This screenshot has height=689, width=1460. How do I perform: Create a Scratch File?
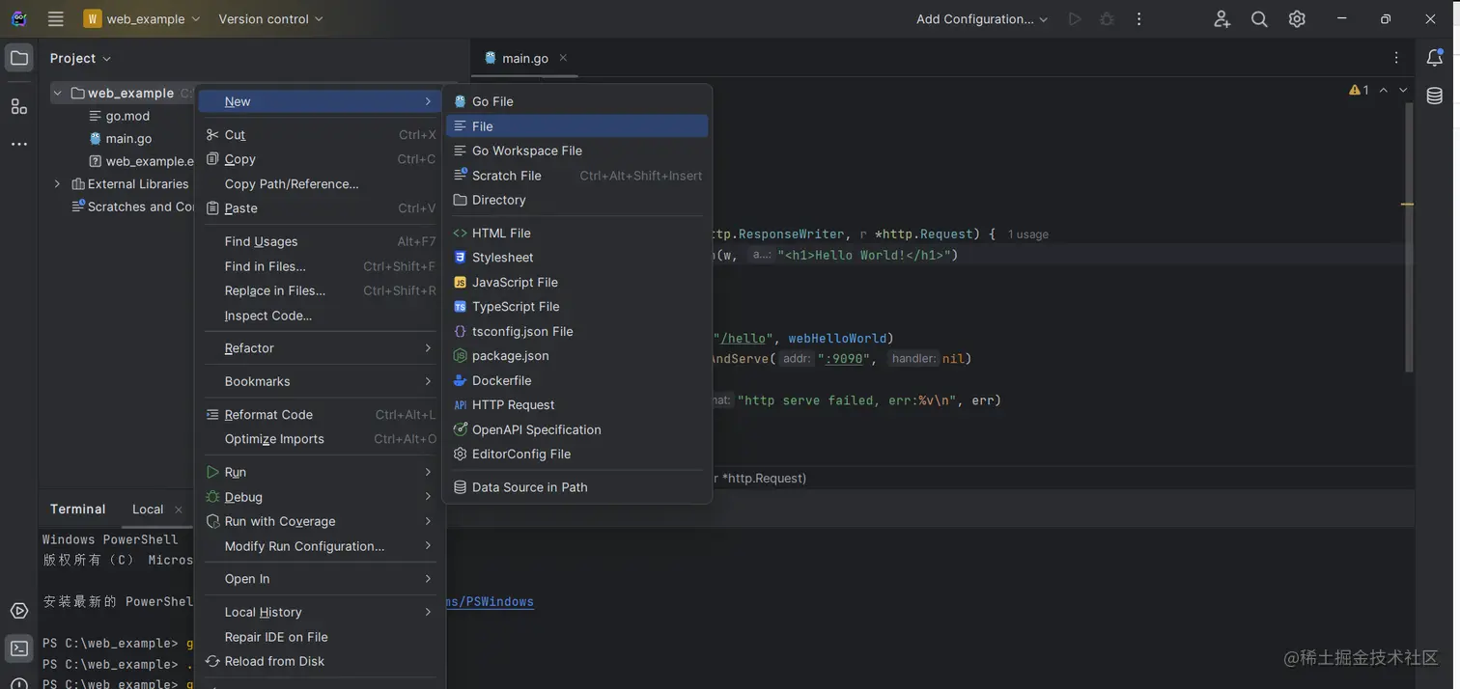(x=577, y=176)
